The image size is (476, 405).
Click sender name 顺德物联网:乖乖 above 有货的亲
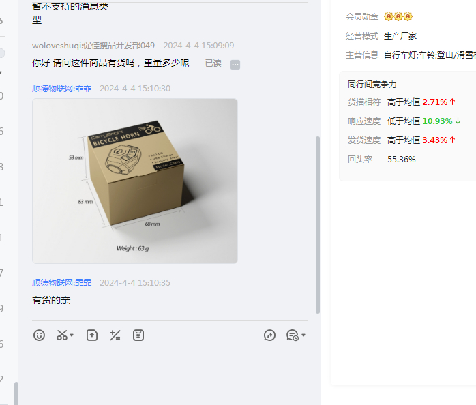point(61,283)
